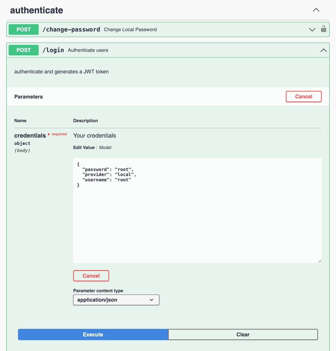Click the 'Parameter content type' label
Image resolution: width=336 pixels, height=351 pixels.
[x=98, y=291]
